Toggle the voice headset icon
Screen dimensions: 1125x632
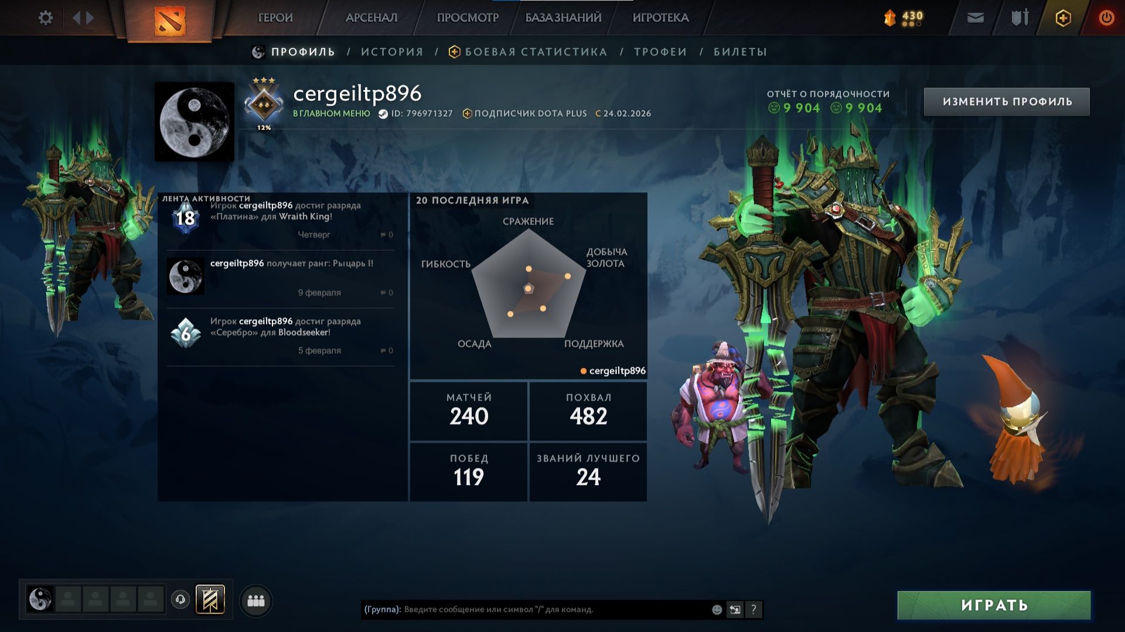pos(180,600)
